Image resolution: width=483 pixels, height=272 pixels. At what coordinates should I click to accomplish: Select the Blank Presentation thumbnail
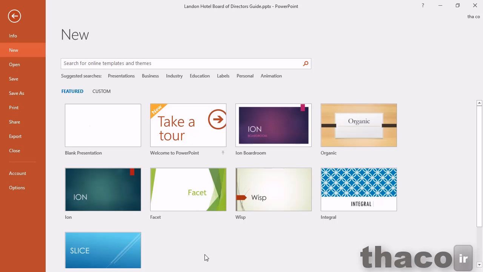click(103, 125)
